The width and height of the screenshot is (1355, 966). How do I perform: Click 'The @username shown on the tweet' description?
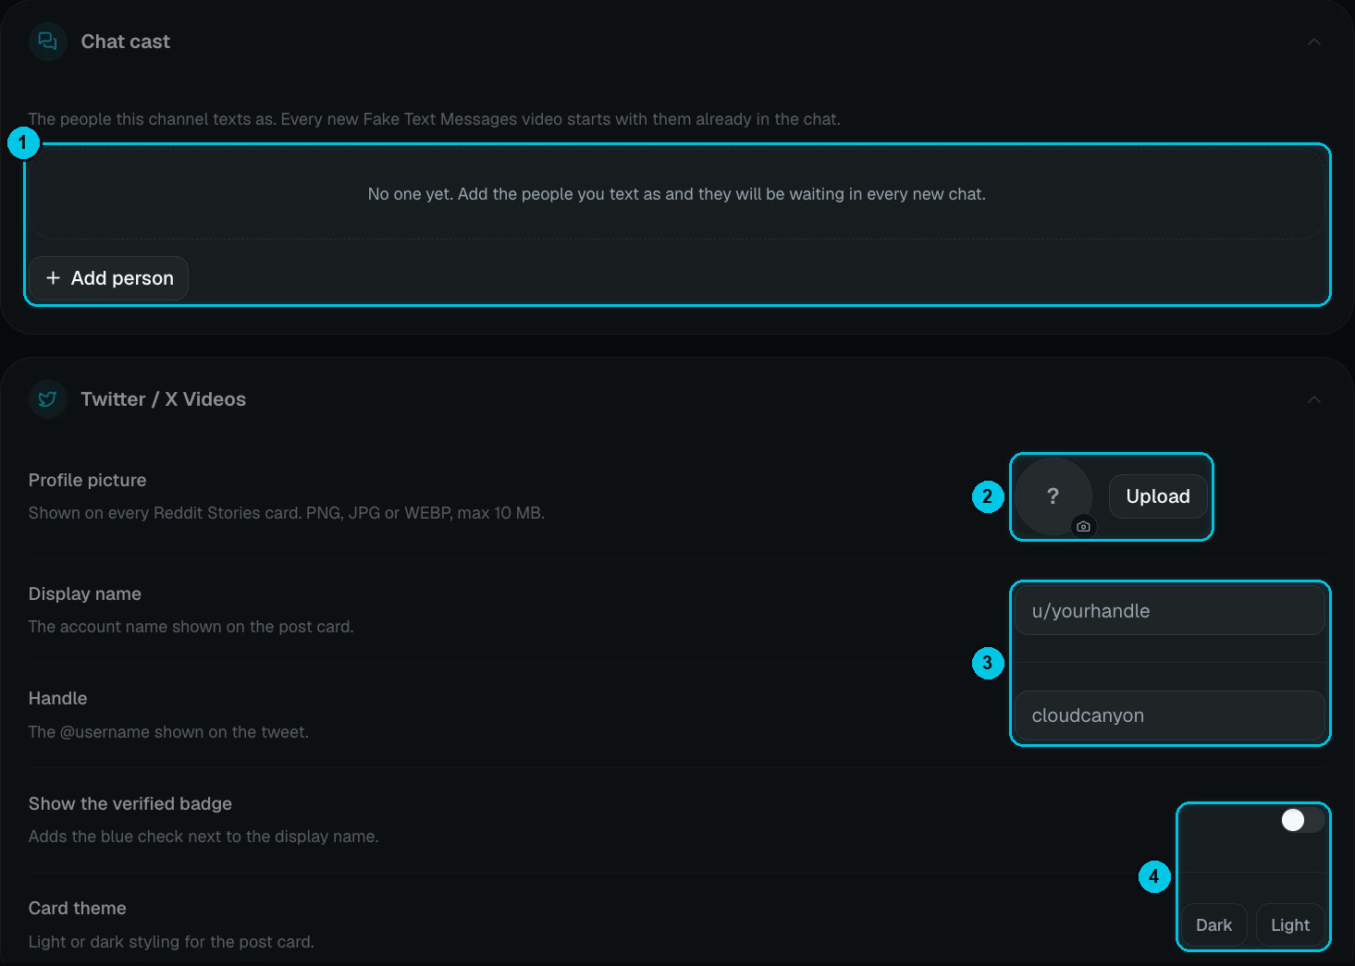(168, 732)
